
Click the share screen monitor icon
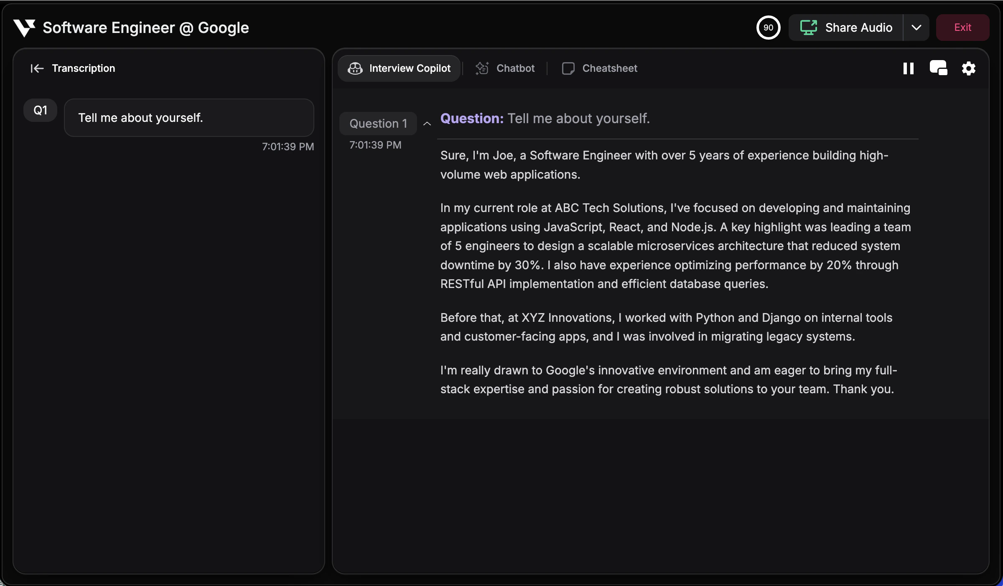click(808, 28)
